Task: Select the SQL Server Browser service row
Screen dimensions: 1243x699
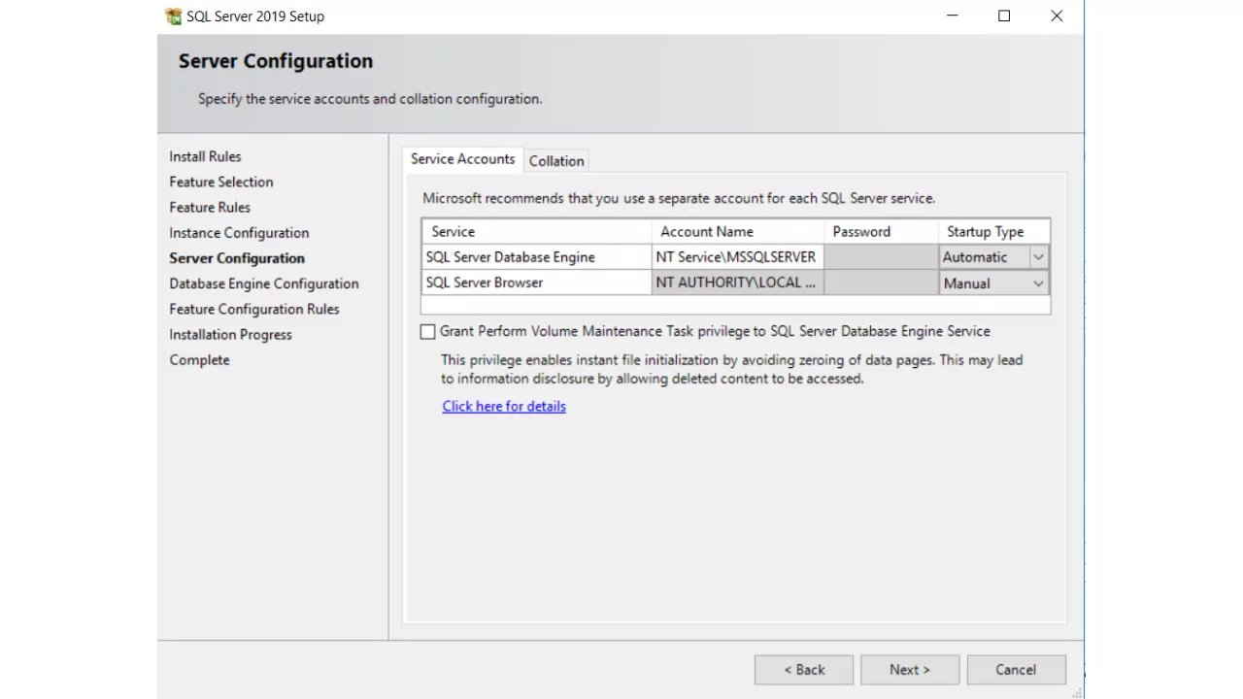Action: click(x=537, y=283)
